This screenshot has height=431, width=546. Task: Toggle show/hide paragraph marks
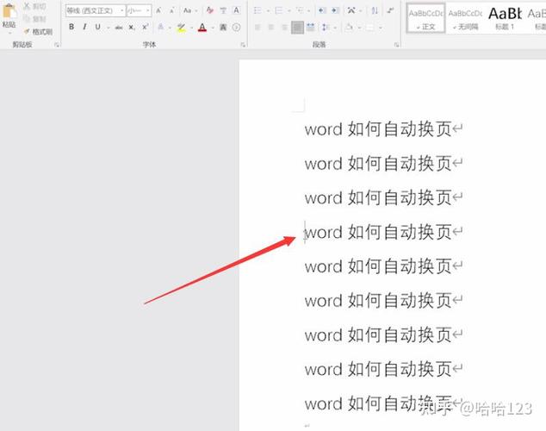pyautogui.click(x=391, y=10)
